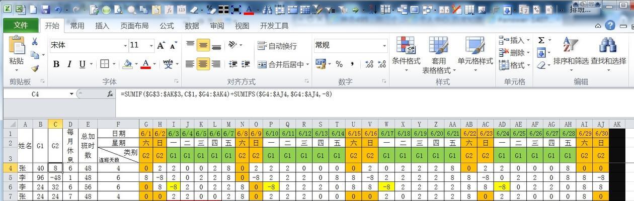
Task: Open the File (文件) tab
Action: pos(21,26)
